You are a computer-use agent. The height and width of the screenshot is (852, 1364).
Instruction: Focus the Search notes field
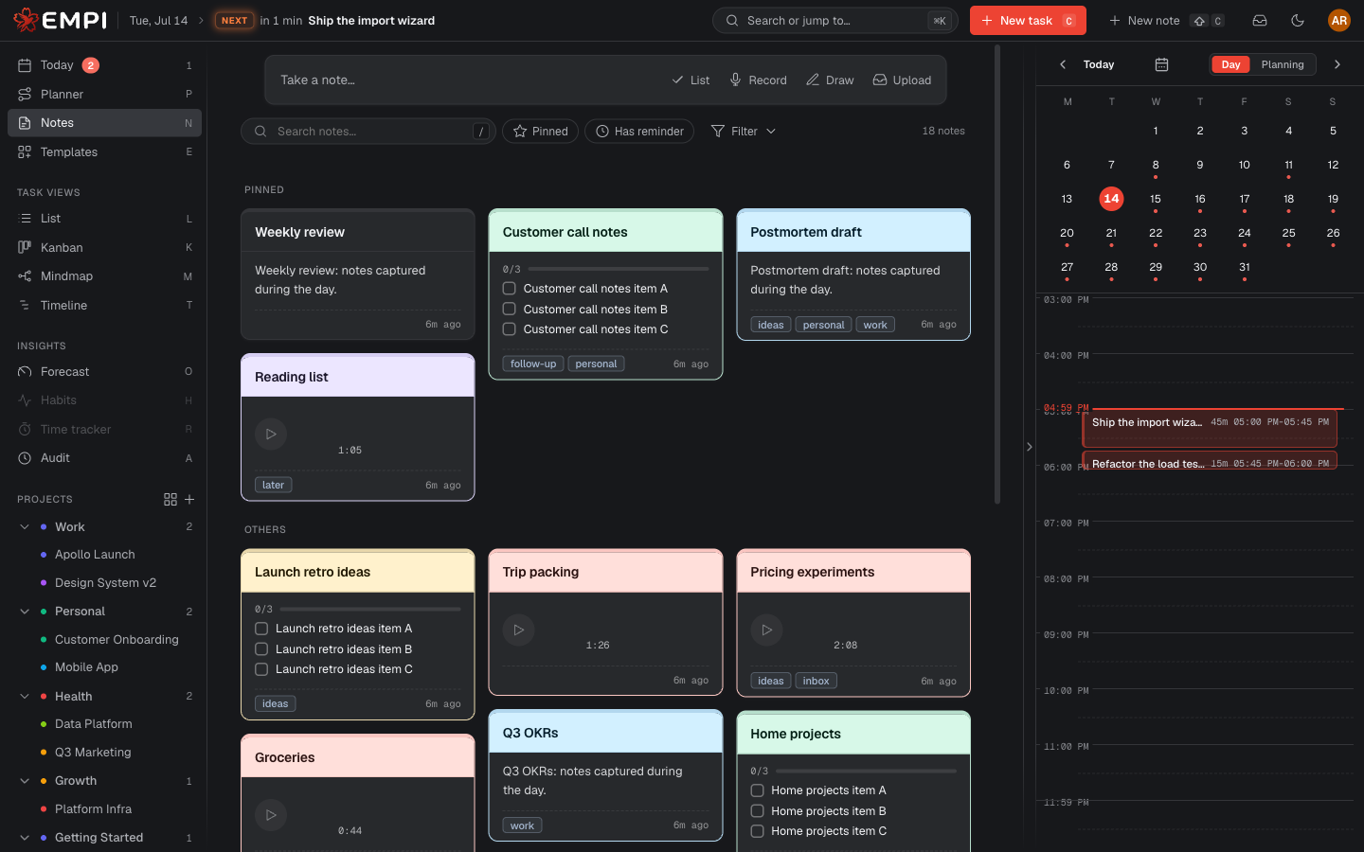(x=368, y=132)
